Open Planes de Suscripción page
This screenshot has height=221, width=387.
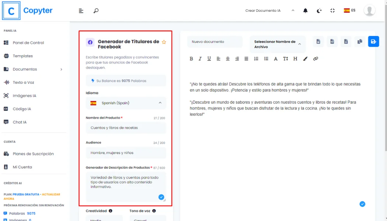tap(33, 154)
